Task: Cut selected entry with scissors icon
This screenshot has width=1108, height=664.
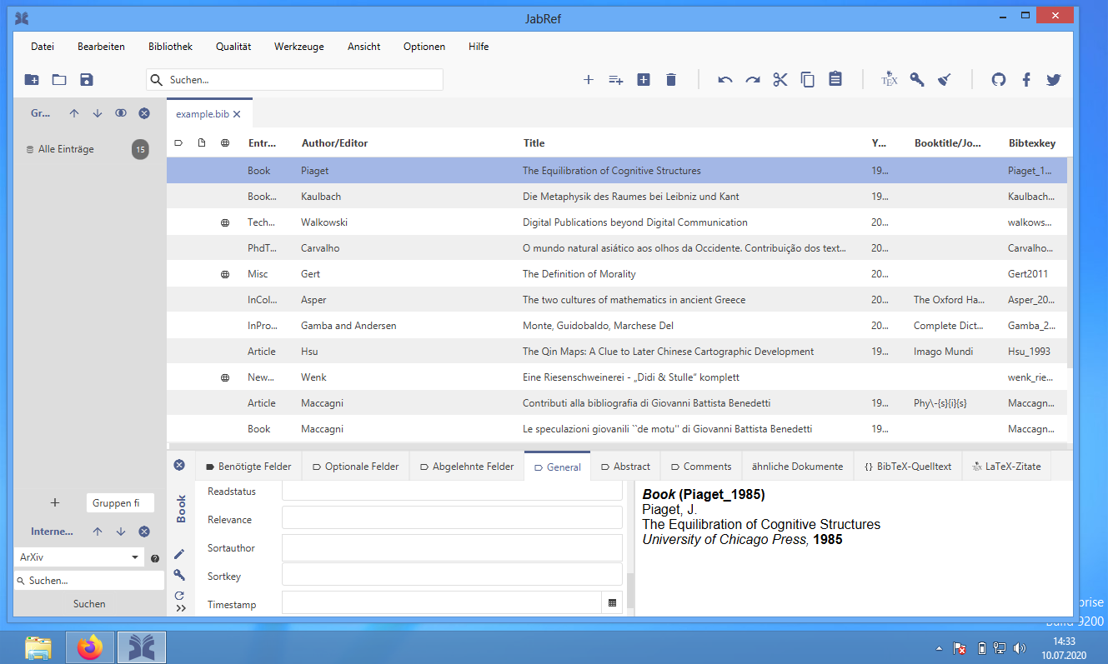Action: [780, 80]
